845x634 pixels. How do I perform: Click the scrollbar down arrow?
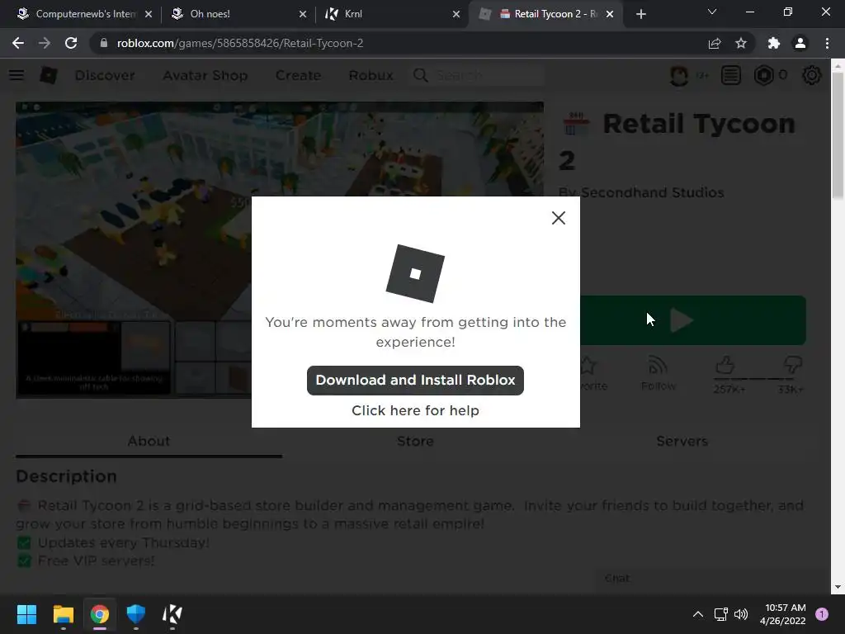838,587
